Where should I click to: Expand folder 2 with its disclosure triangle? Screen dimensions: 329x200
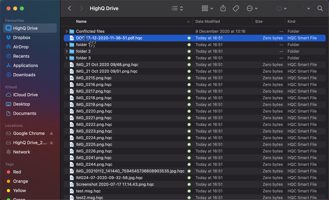click(67, 51)
